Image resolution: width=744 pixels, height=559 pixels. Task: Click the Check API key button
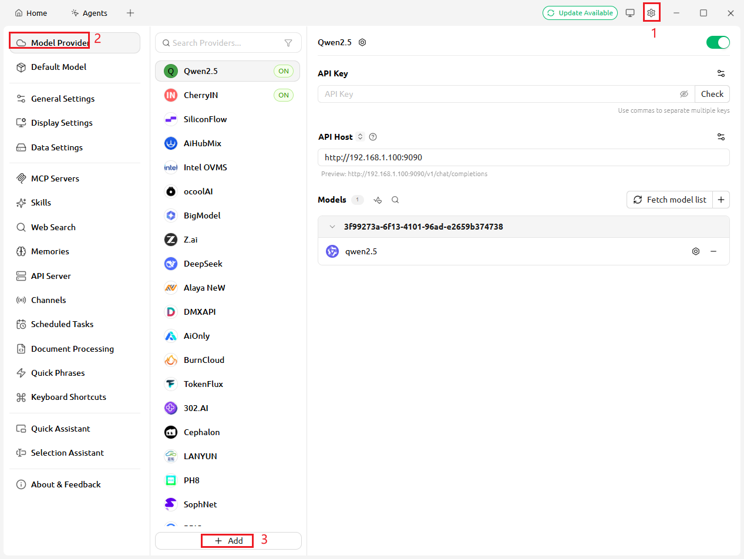pyautogui.click(x=712, y=94)
